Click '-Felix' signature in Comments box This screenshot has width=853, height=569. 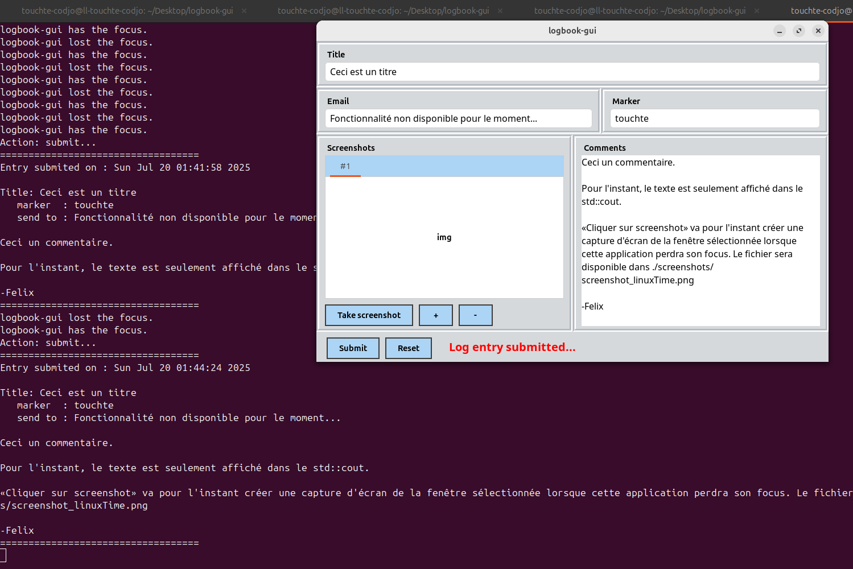click(592, 306)
